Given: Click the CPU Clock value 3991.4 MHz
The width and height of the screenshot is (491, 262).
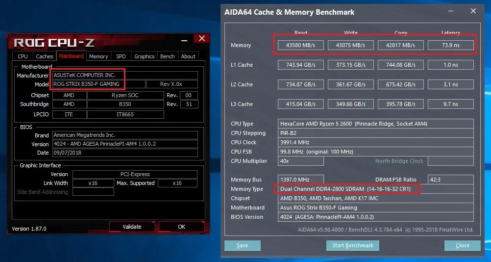Looking at the screenshot, I should (x=376, y=142).
